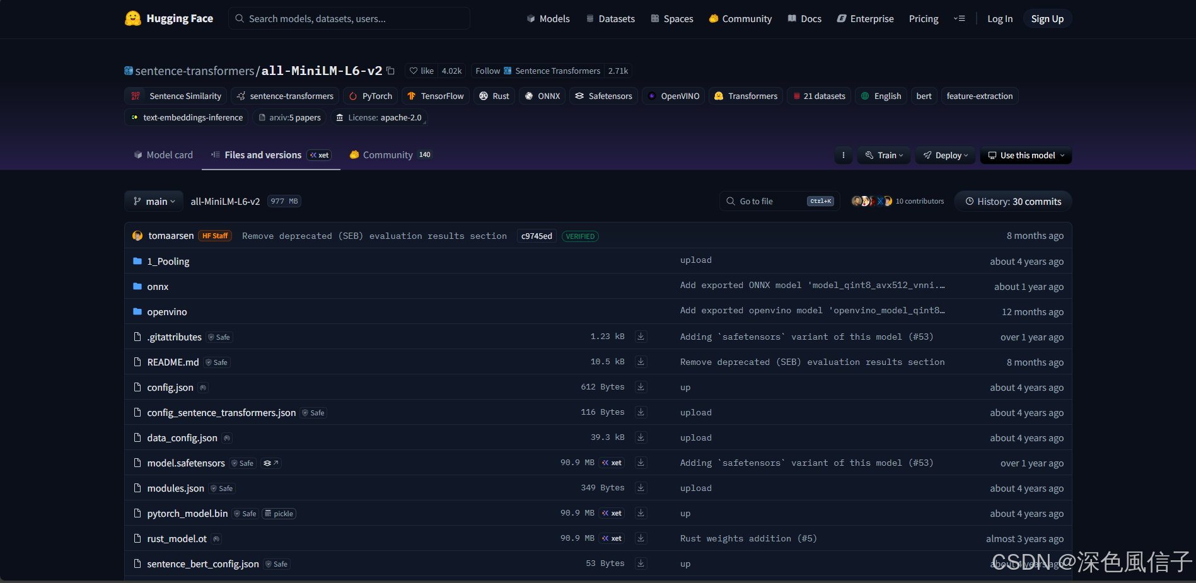Open the Community tab with 140 discussions
The height and width of the screenshot is (583, 1196).
(x=391, y=155)
